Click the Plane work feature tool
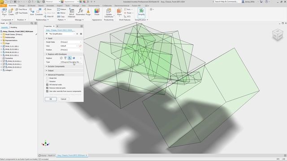The height and width of the screenshot is (161, 287). 119,12
